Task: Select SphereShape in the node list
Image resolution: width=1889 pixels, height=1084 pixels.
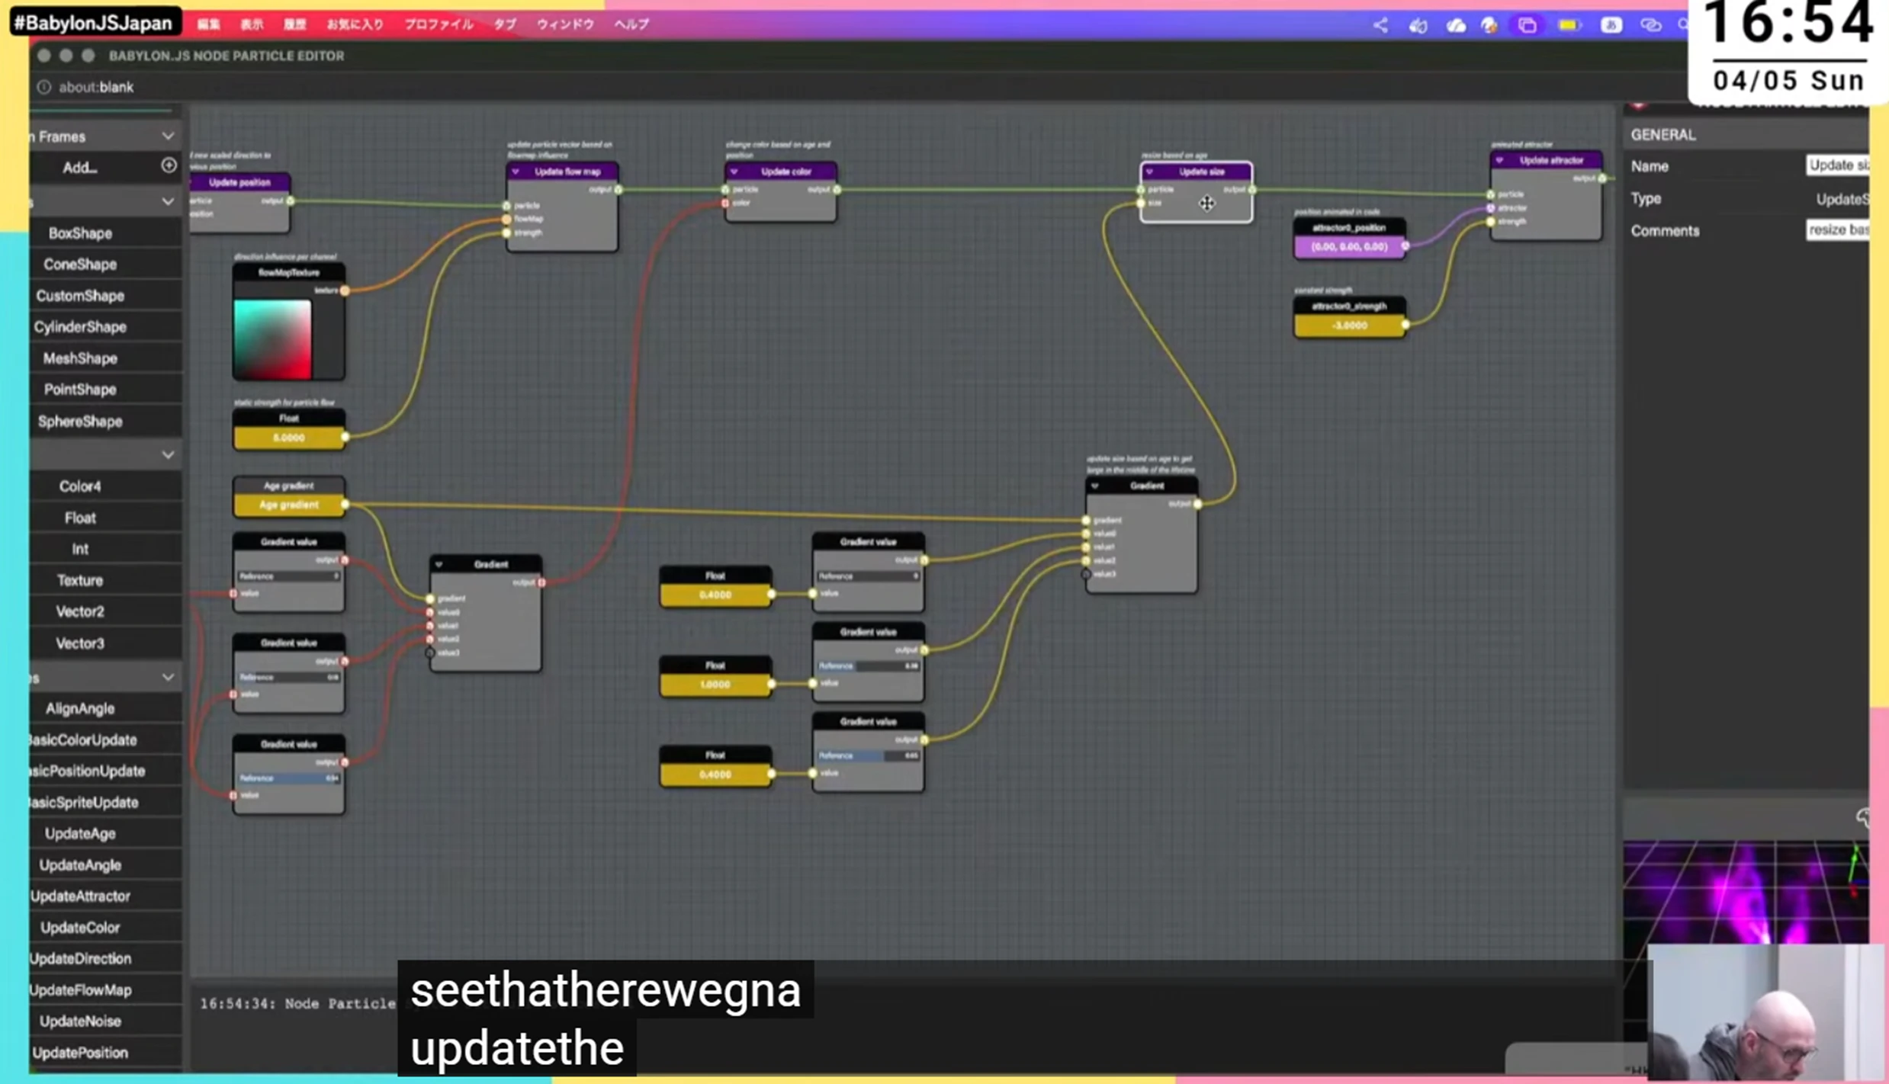Action: [x=80, y=421]
